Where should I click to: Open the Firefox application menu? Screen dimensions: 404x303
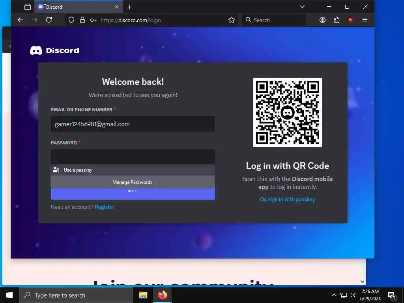(x=365, y=20)
